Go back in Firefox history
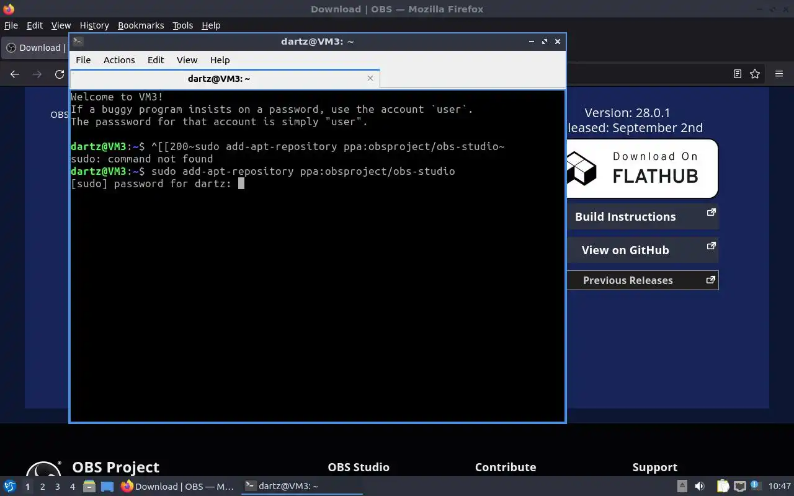Image resolution: width=794 pixels, height=496 pixels. point(15,74)
